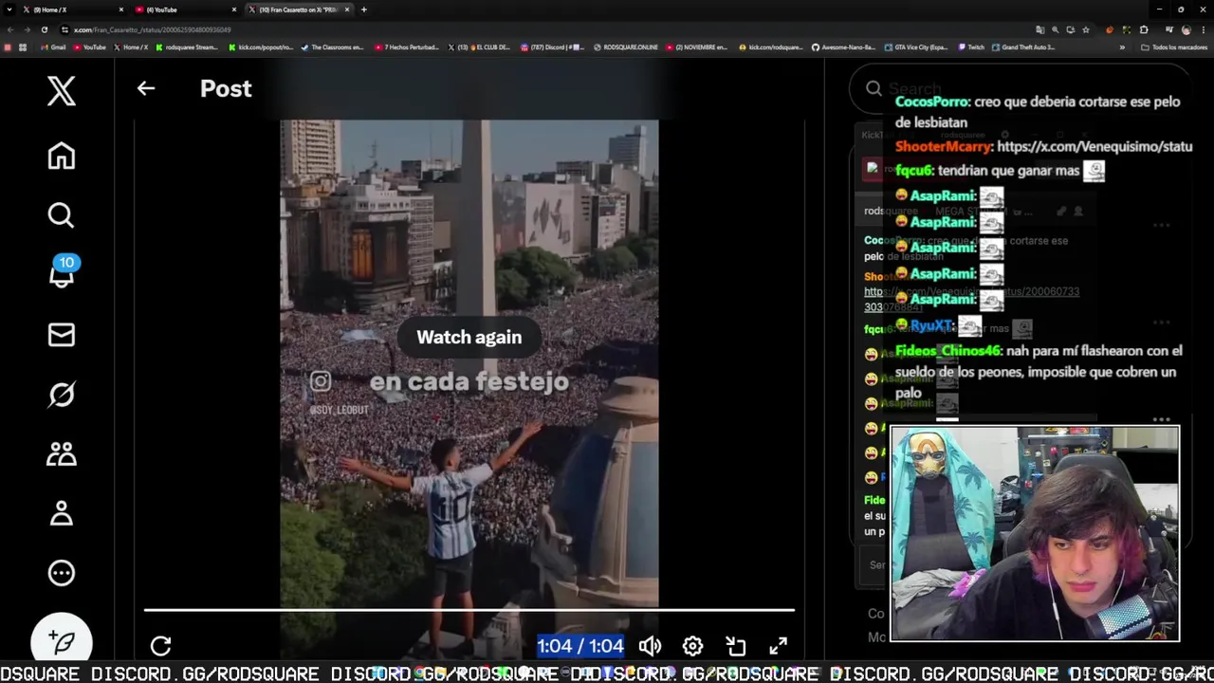Viewport: 1214px width, 683px height.
Task: Select the Fran Casaretto on X tab
Action: tap(298, 9)
